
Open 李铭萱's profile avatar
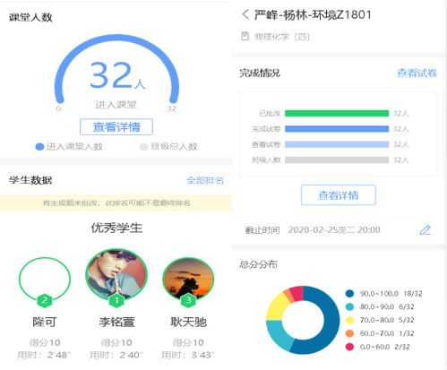pyautogui.click(x=116, y=273)
